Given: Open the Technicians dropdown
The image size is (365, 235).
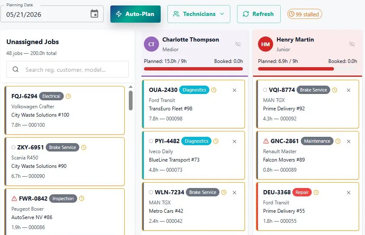Looking at the screenshot, I should click(x=199, y=14).
